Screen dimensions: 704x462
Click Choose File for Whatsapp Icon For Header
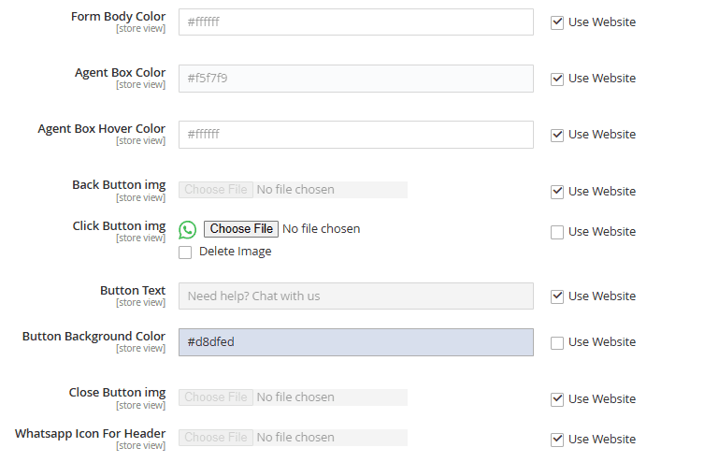click(x=216, y=438)
